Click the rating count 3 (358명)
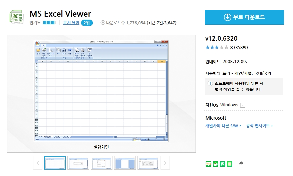 (x=239, y=47)
